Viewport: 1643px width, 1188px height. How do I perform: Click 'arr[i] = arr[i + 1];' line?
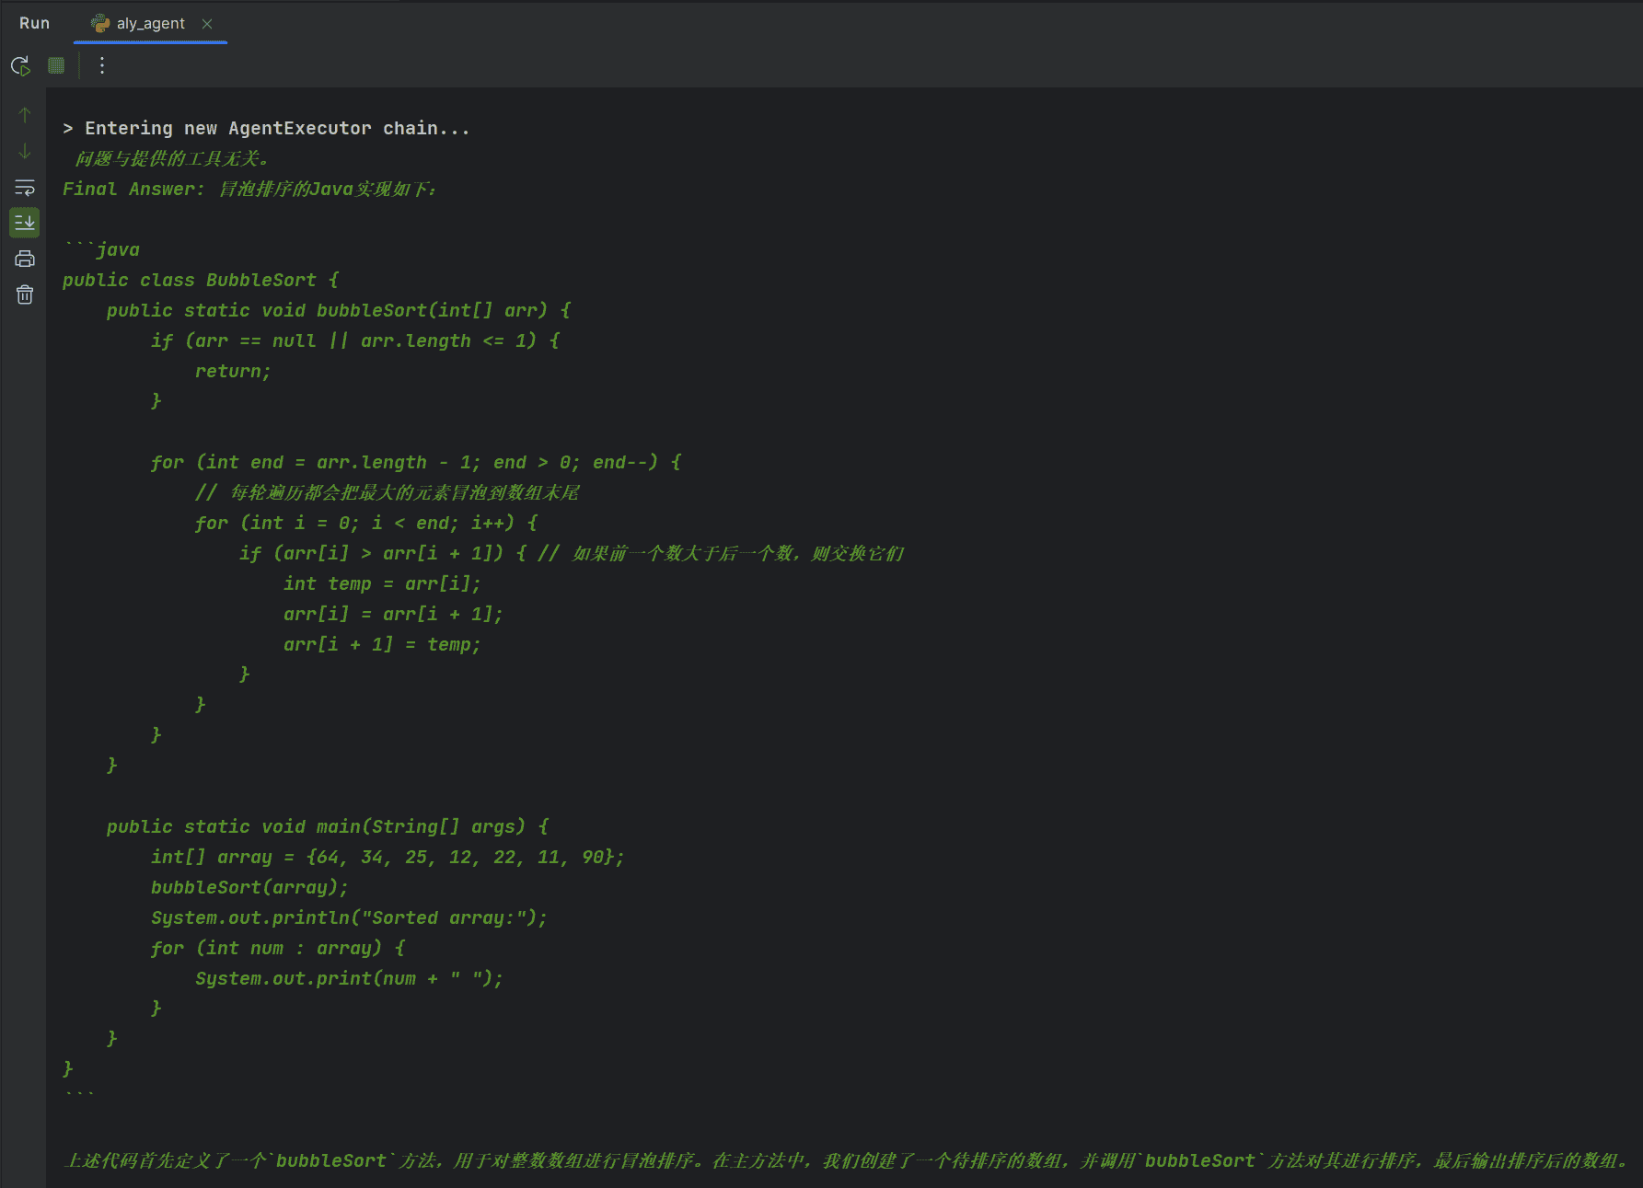pos(393,614)
